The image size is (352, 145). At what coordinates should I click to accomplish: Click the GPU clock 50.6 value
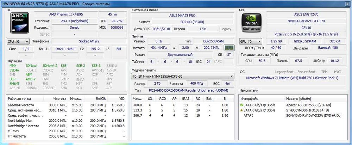click(x=262, y=61)
